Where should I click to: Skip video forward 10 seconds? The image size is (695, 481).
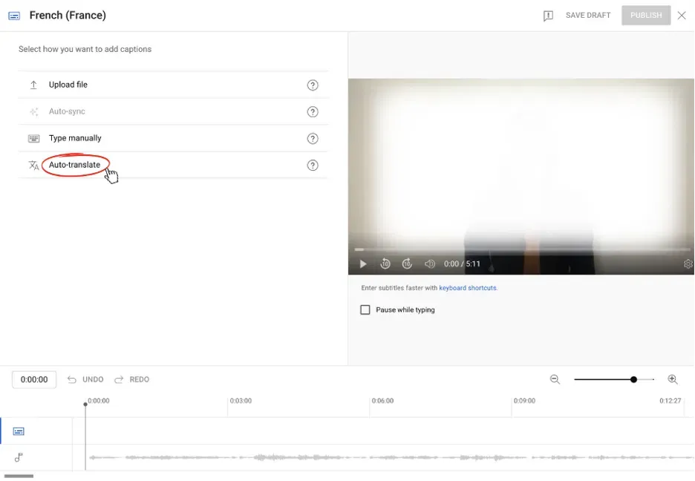pyautogui.click(x=407, y=264)
